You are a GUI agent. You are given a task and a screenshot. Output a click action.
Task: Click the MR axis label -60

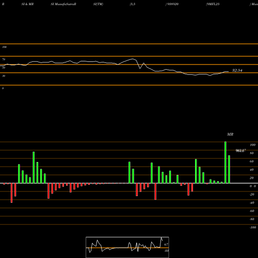252,211
